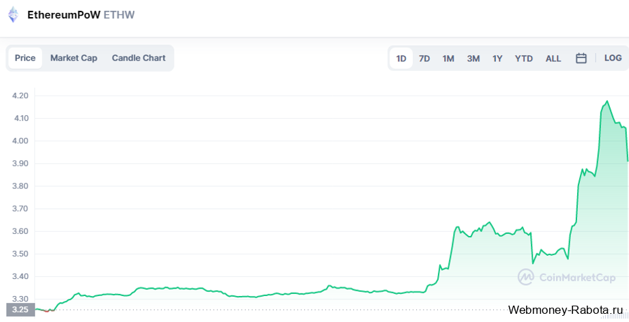This screenshot has height=322, width=629.
Task: Click the 4.20 axis label
Action: pos(20,96)
